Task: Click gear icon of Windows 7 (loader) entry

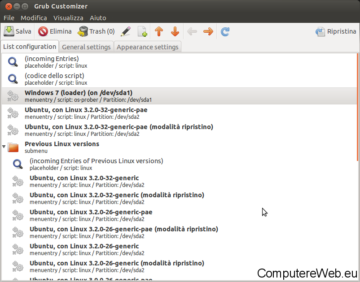Action: 13,96
